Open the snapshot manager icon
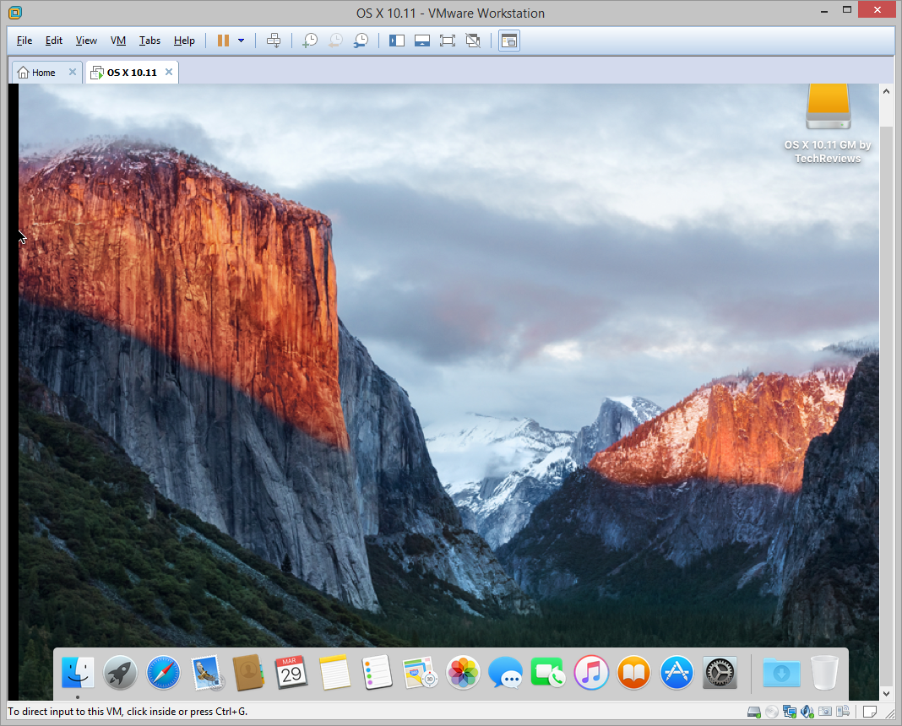902x726 pixels. pyautogui.click(x=361, y=41)
